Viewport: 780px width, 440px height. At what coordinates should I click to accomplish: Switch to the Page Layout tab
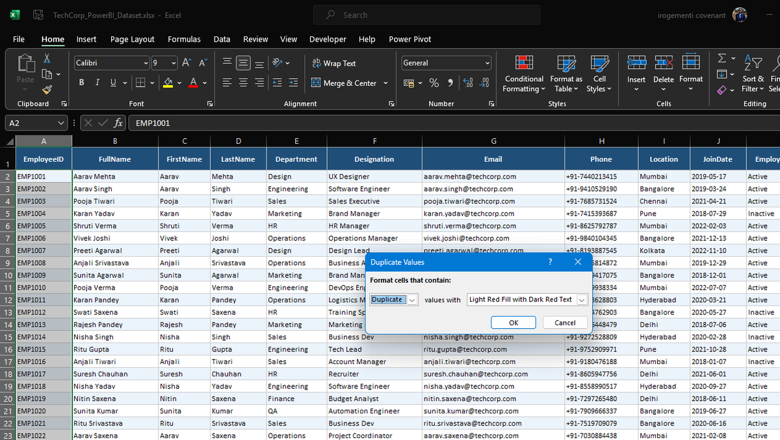[133, 39]
